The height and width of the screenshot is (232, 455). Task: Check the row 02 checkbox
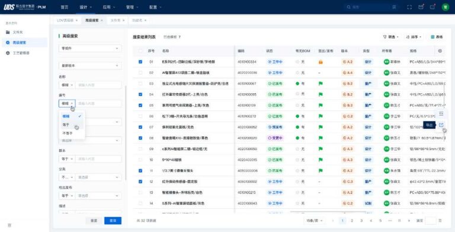[140, 72]
